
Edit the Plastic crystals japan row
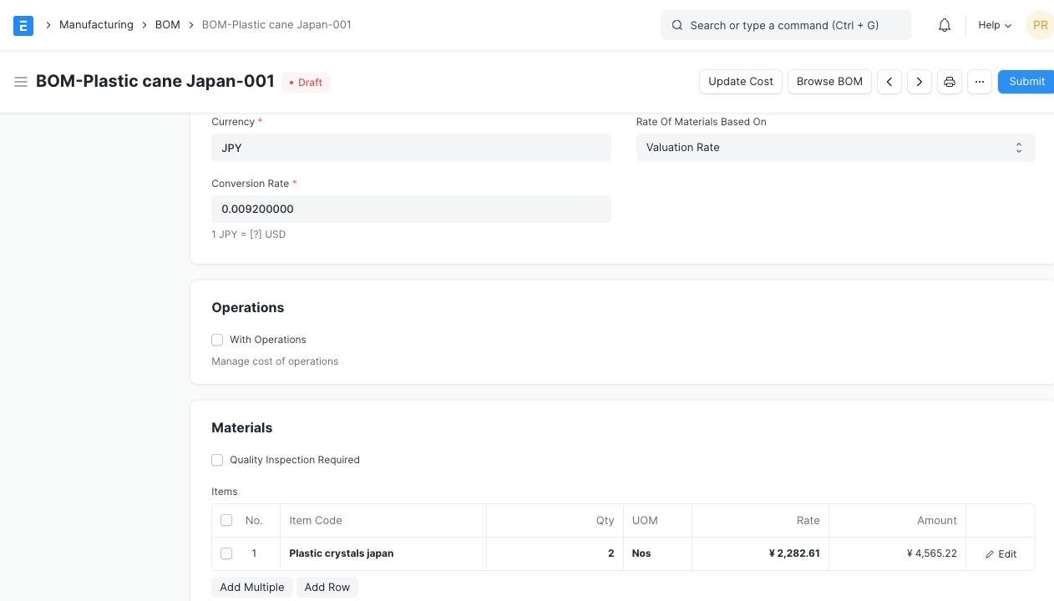pos(1001,554)
